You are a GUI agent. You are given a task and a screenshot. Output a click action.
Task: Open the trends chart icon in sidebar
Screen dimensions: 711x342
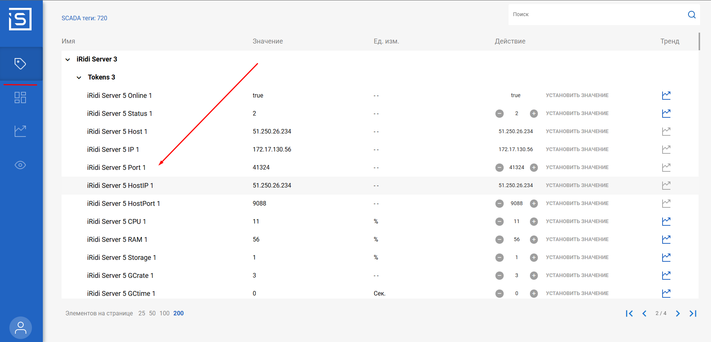pos(20,131)
